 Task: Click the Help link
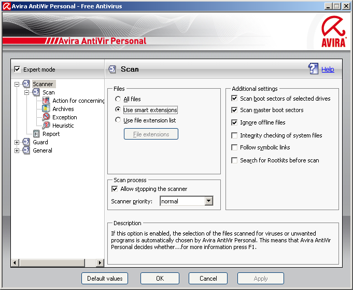coord(328,69)
